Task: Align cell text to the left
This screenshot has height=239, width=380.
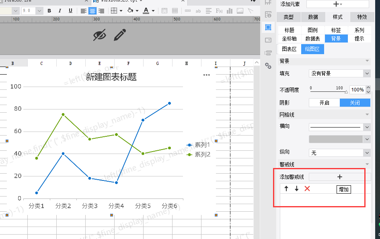Action: [83, 11]
